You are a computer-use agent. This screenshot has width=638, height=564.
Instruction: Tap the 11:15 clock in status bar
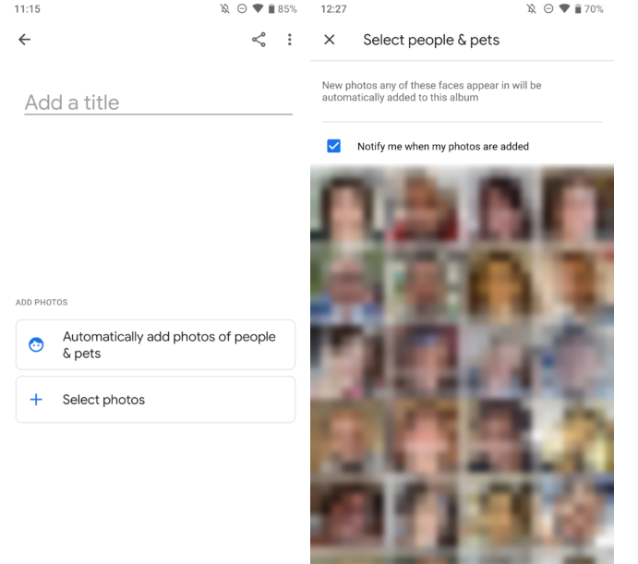click(x=28, y=9)
